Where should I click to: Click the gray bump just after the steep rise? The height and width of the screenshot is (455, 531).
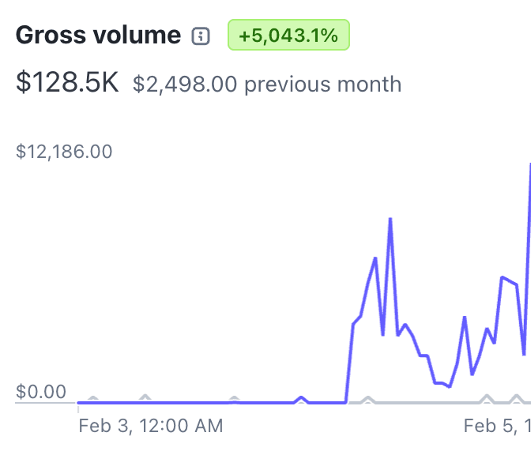pos(365,398)
